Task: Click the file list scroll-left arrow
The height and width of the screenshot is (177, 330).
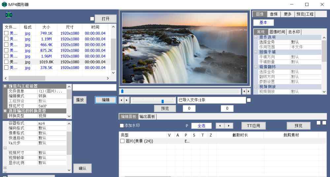Action: click(6, 78)
